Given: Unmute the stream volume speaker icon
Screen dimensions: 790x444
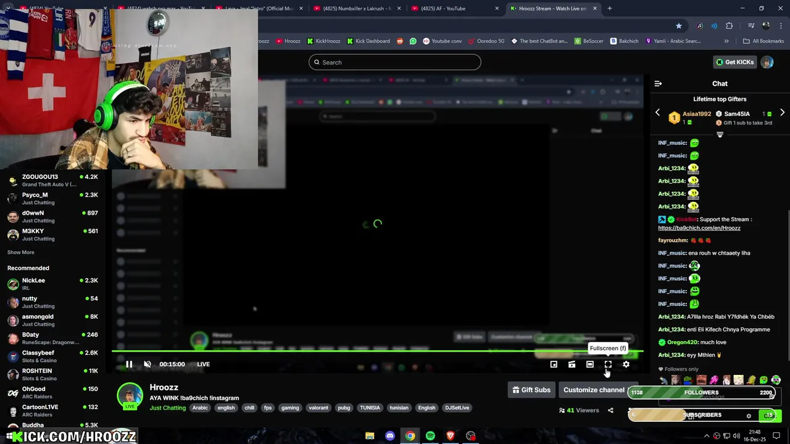Looking at the screenshot, I should pyautogui.click(x=148, y=364).
